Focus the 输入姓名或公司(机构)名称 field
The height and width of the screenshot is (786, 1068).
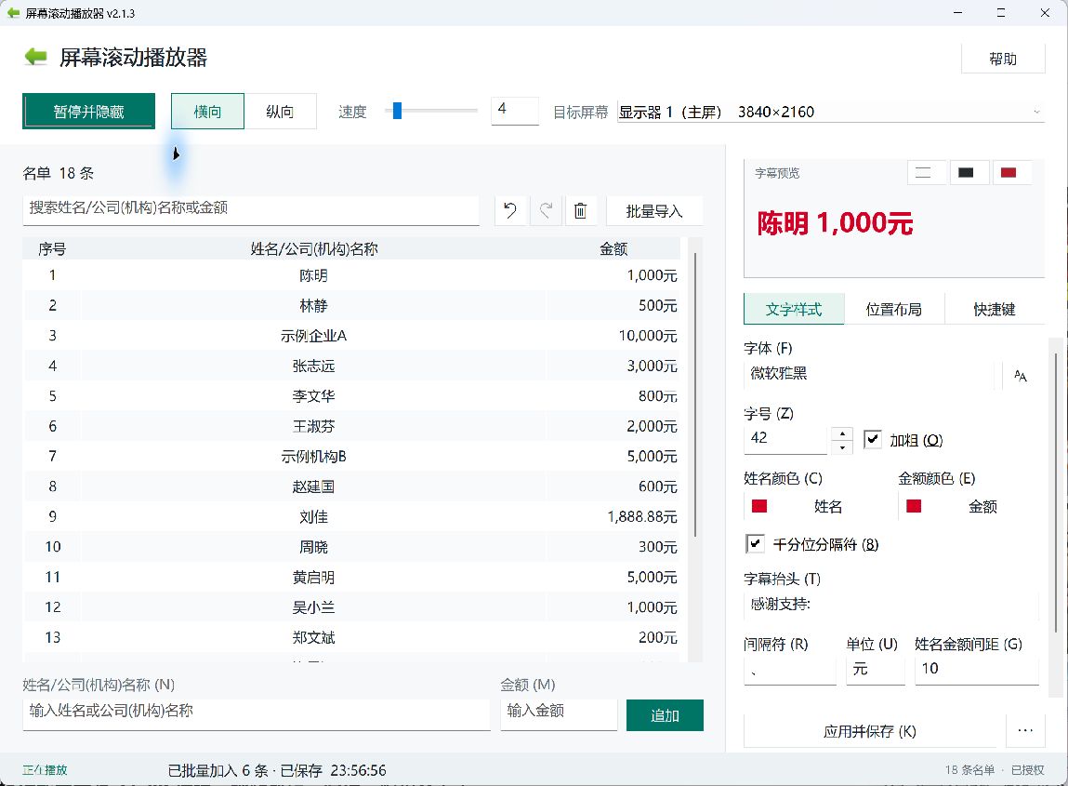(x=257, y=713)
